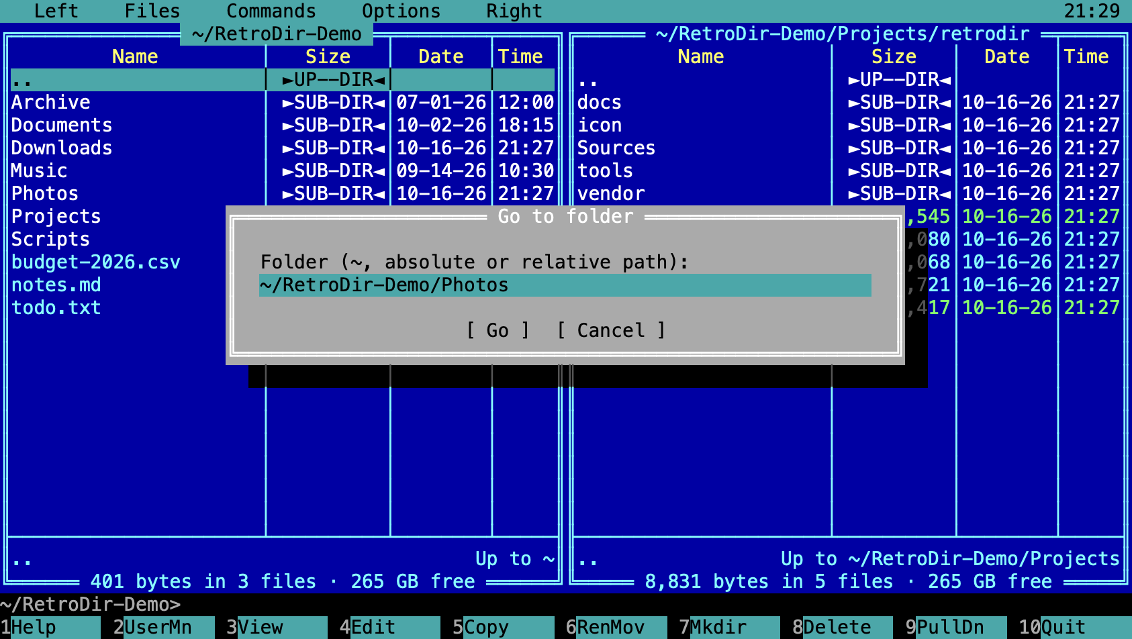The image size is (1132, 639).
Task: Click the right panel Date column header
Action: coord(1006,57)
